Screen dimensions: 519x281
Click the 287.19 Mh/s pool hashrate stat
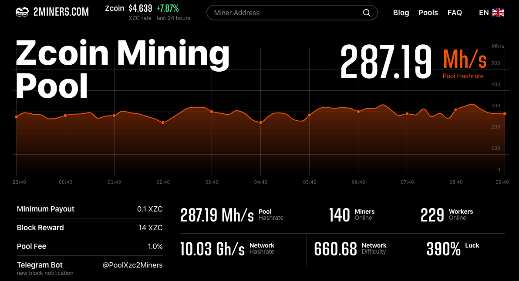coord(232,215)
